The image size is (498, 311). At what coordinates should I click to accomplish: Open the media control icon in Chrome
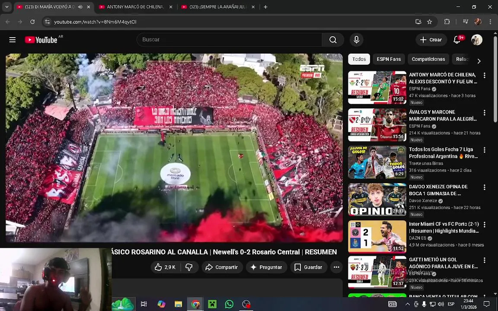pyautogui.click(x=466, y=22)
